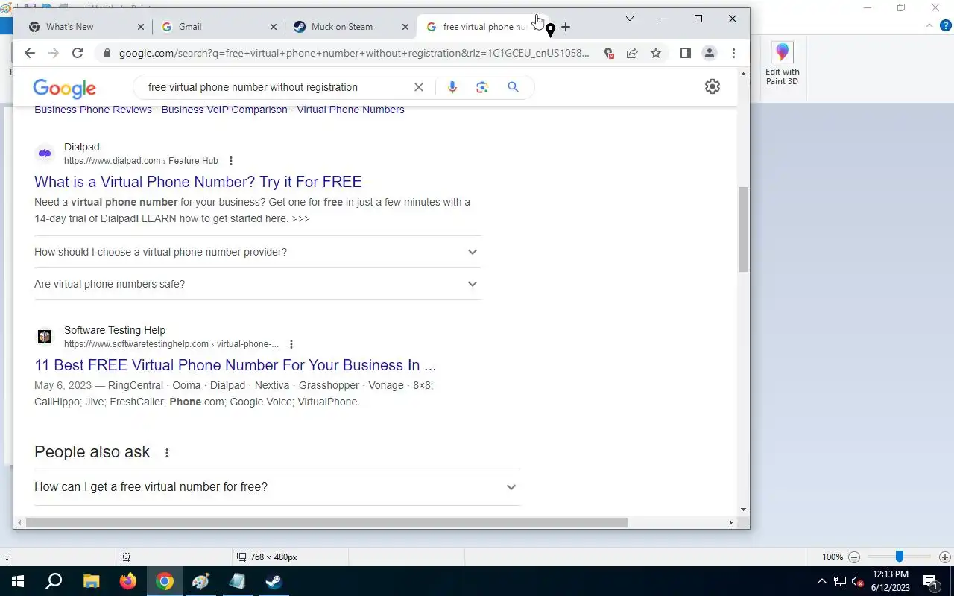This screenshot has width=954, height=596.
Task: Open Virtual Phone Numbers link
Action: (350, 110)
